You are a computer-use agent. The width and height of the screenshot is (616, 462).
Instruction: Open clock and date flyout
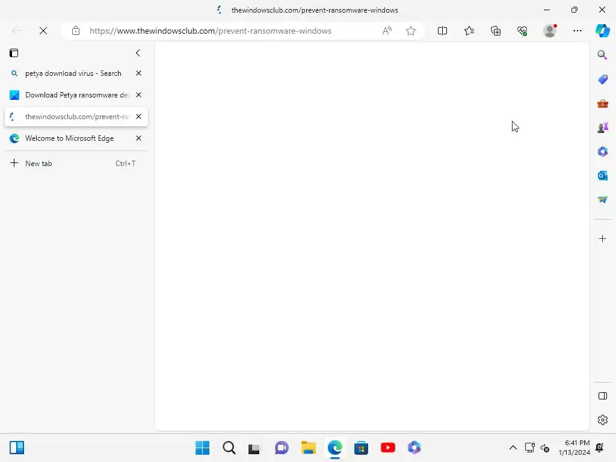click(574, 448)
